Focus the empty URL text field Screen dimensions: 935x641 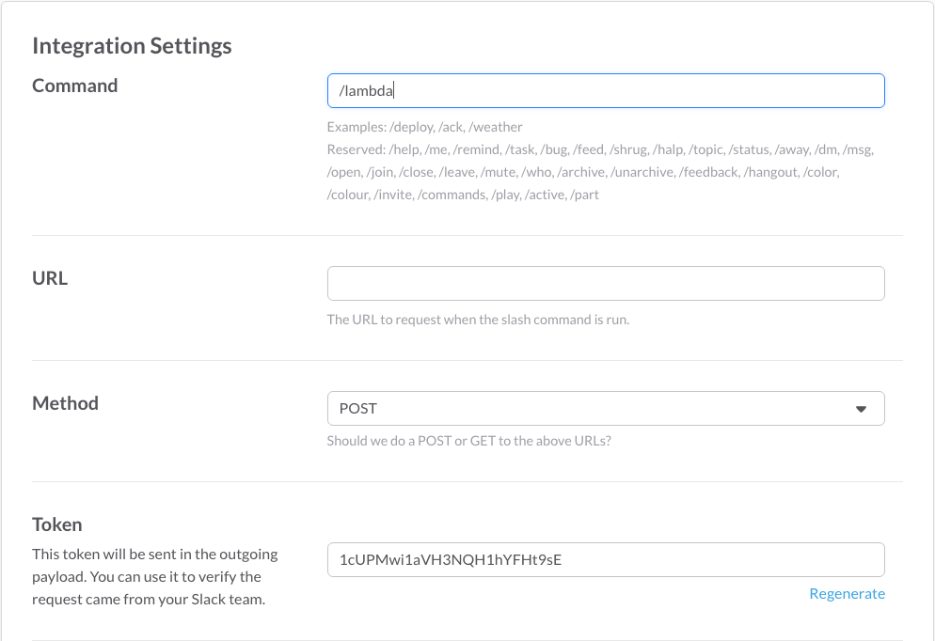point(606,283)
